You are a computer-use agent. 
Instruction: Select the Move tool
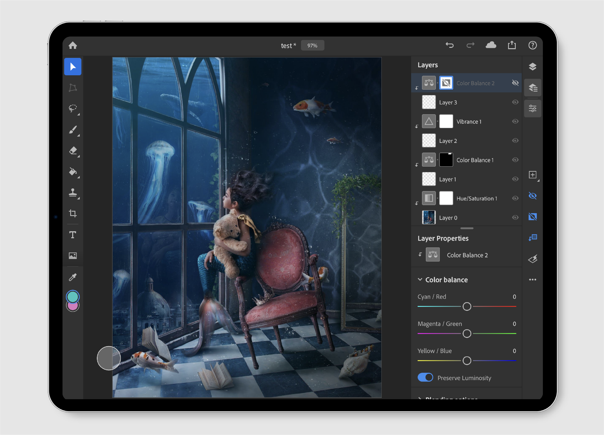(x=73, y=67)
